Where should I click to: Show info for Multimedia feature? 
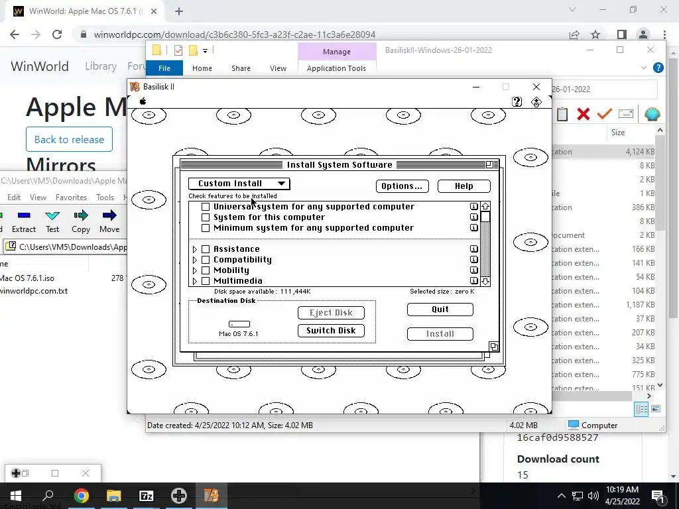473,280
